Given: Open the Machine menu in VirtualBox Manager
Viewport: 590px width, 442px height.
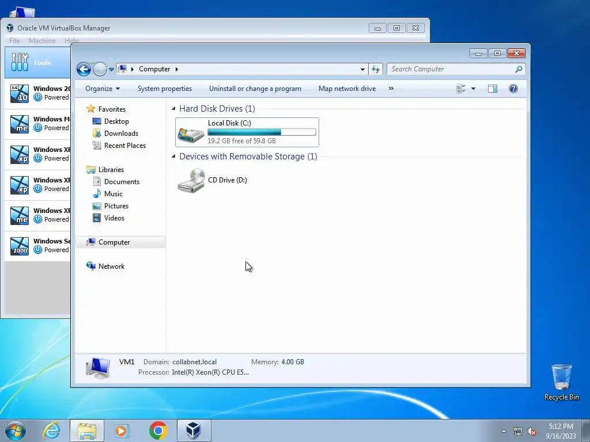Looking at the screenshot, I should 42,41.
